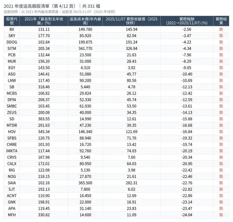
Task: Select ticker SKY row cell
Action: (12, 36)
